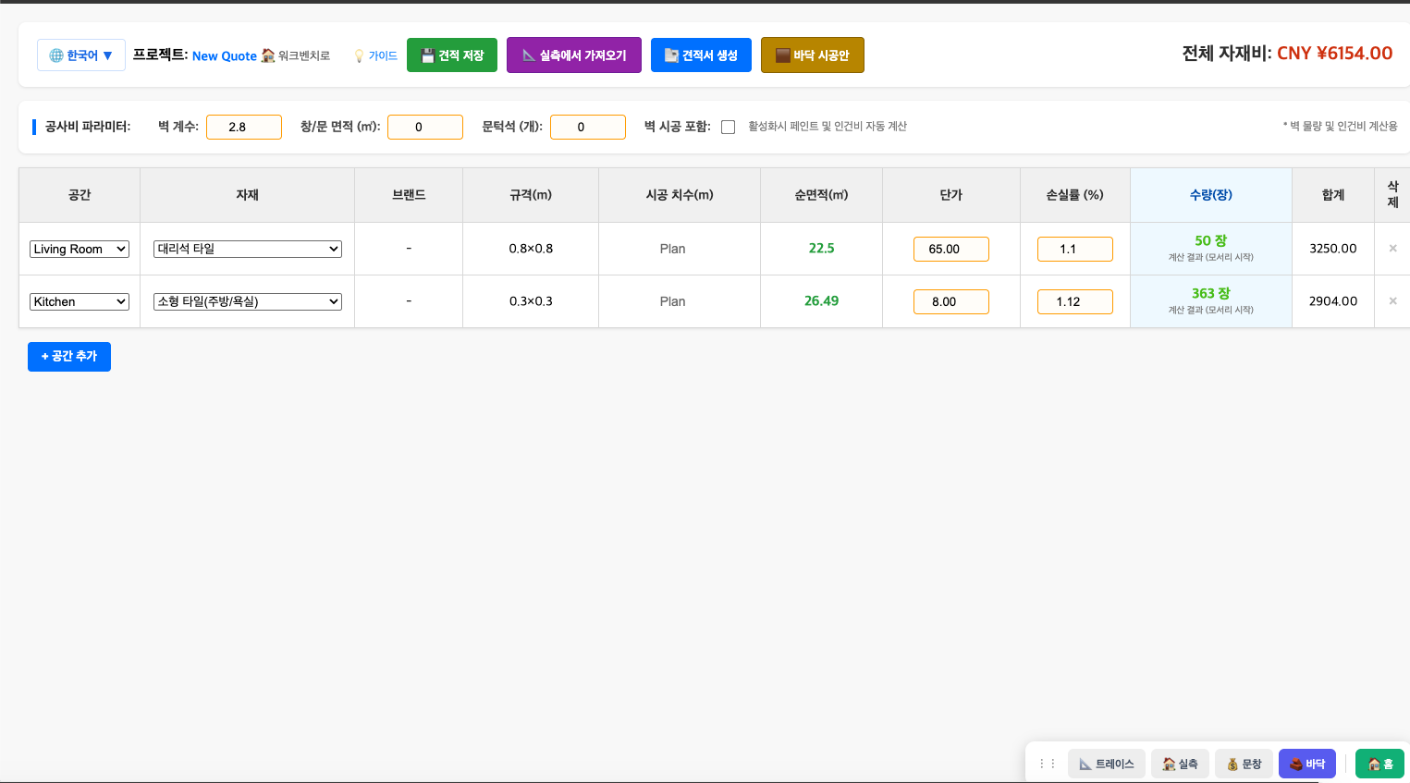This screenshot has height=783, width=1410.
Task: Edit the 65.00 unit price field
Action: pos(951,249)
